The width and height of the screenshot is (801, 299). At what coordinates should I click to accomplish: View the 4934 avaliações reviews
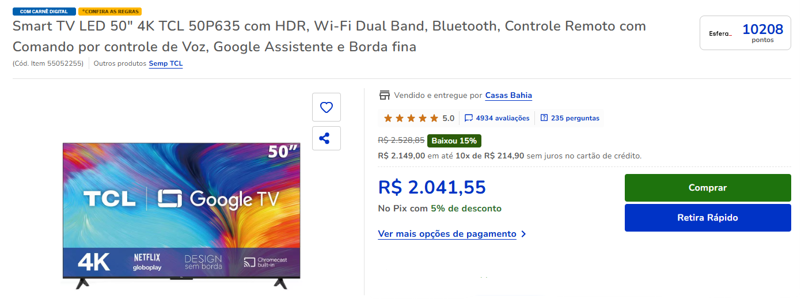(x=503, y=118)
